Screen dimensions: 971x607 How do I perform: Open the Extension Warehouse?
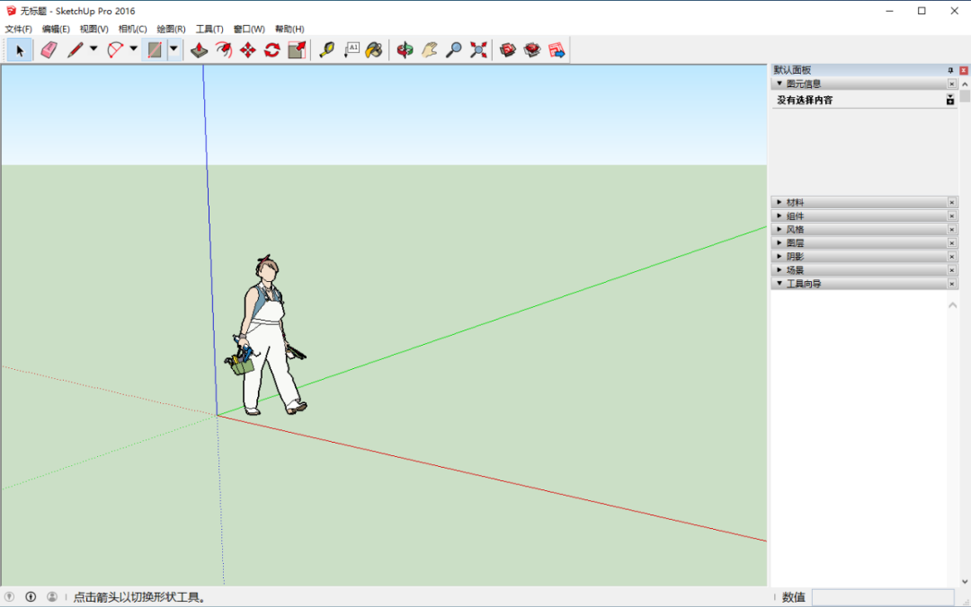pyautogui.click(x=532, y=50)
